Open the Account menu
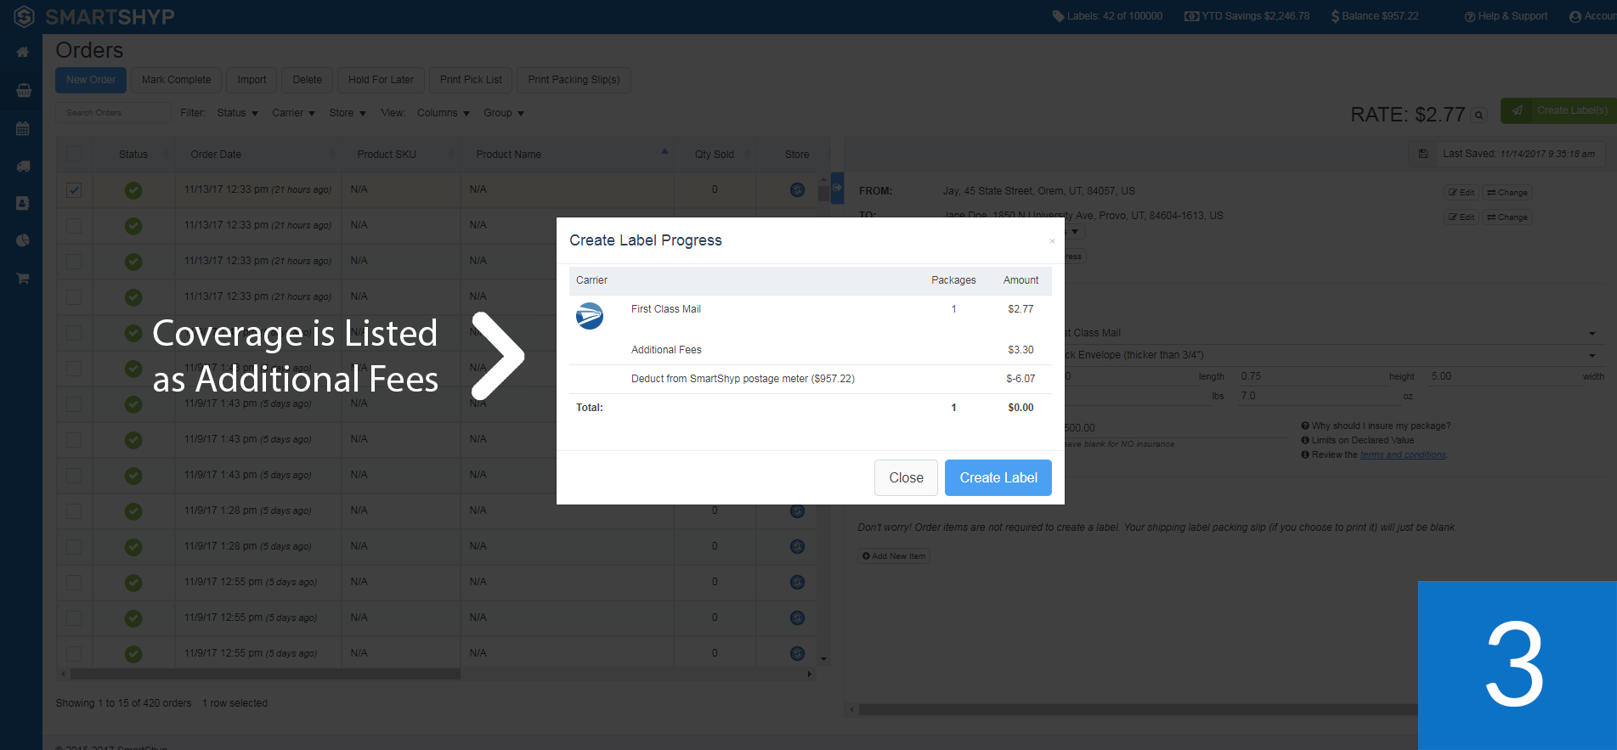1617x750 pixels. 1592,16
